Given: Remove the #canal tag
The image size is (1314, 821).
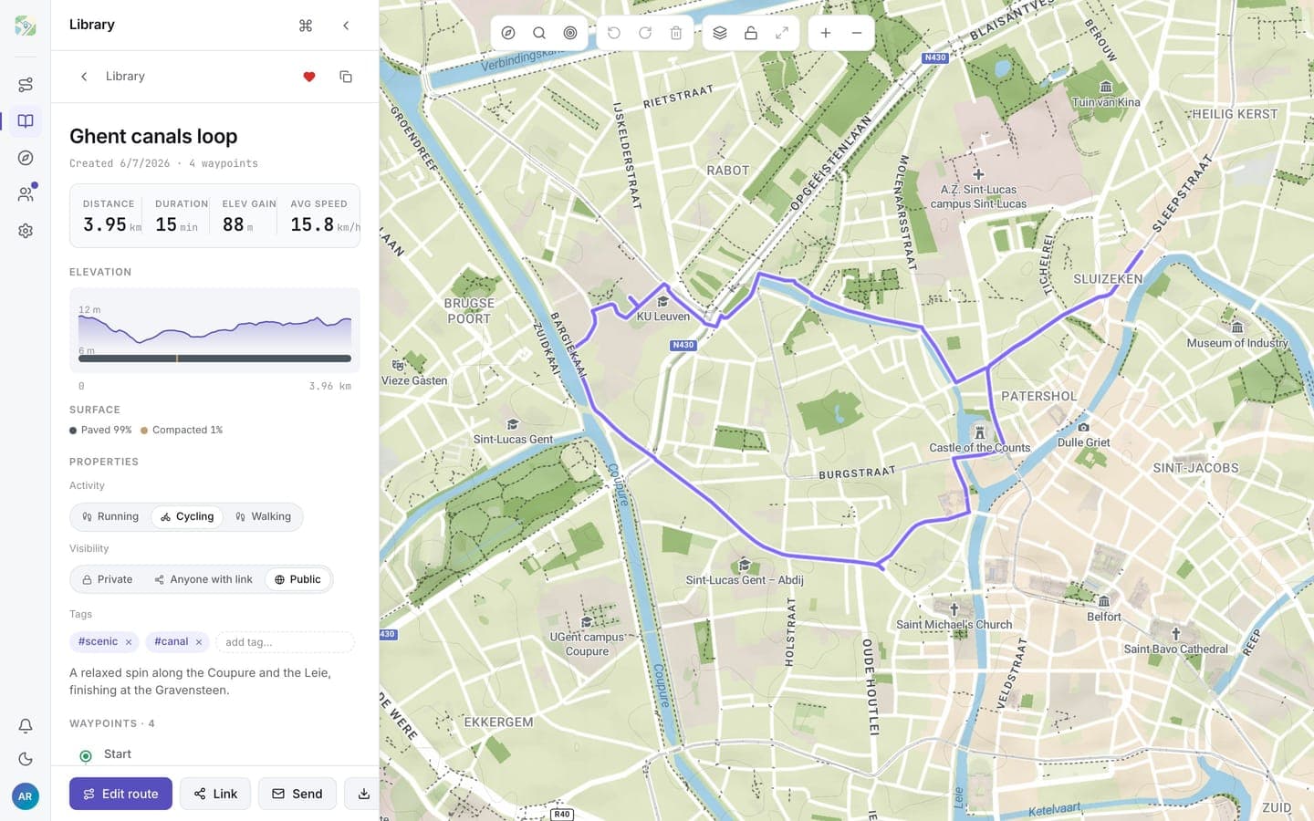Looking at the screenshot, I should (199, 642).
